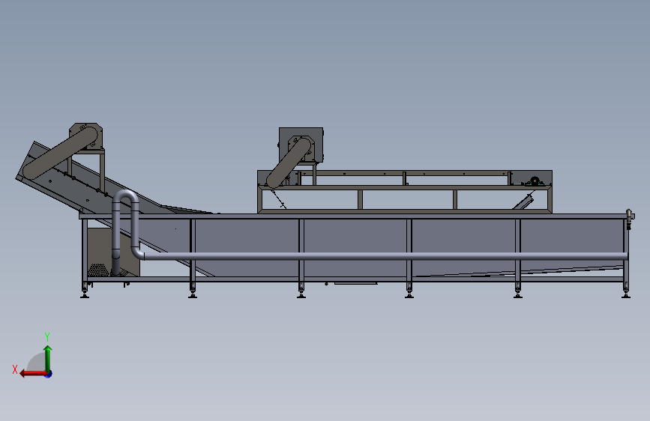
Task: Click the red X axis of the orientation triad
Action: 33,374
